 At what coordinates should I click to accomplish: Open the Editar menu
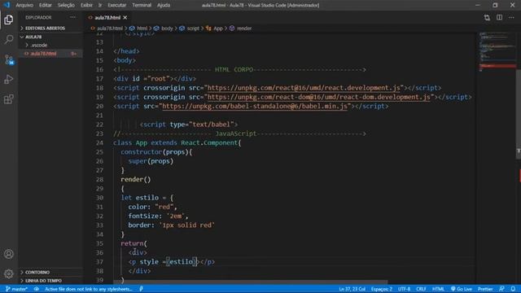46,5
